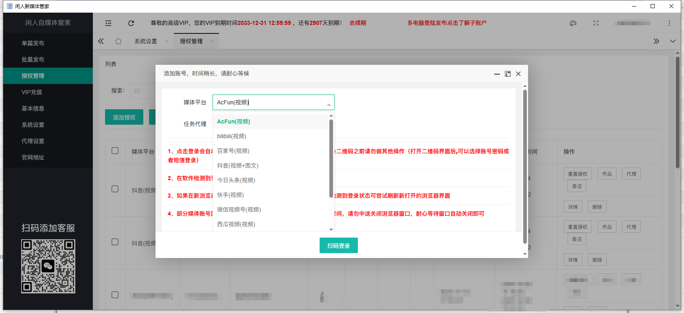
Task: Toggle the sidebar collapse icon
Action: click(x=108, y=23)
